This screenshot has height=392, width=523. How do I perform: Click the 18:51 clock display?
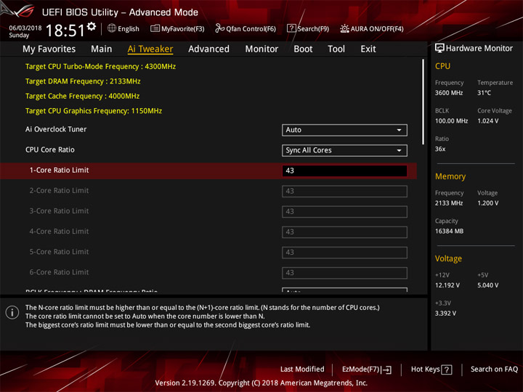[65, 30]
